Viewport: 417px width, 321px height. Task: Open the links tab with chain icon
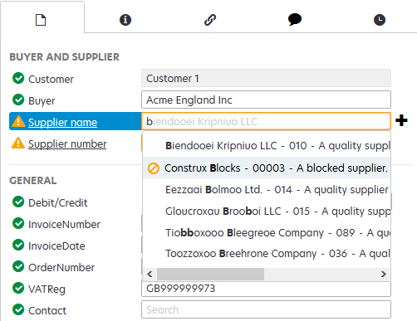coord(210,20)
